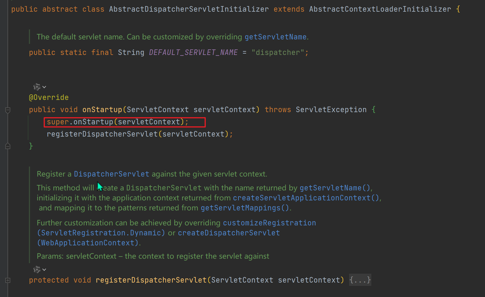This screenshot has height=297, width=485.
Task: Click the "dispatcher" string literal
Action: [x=278, y=52]
